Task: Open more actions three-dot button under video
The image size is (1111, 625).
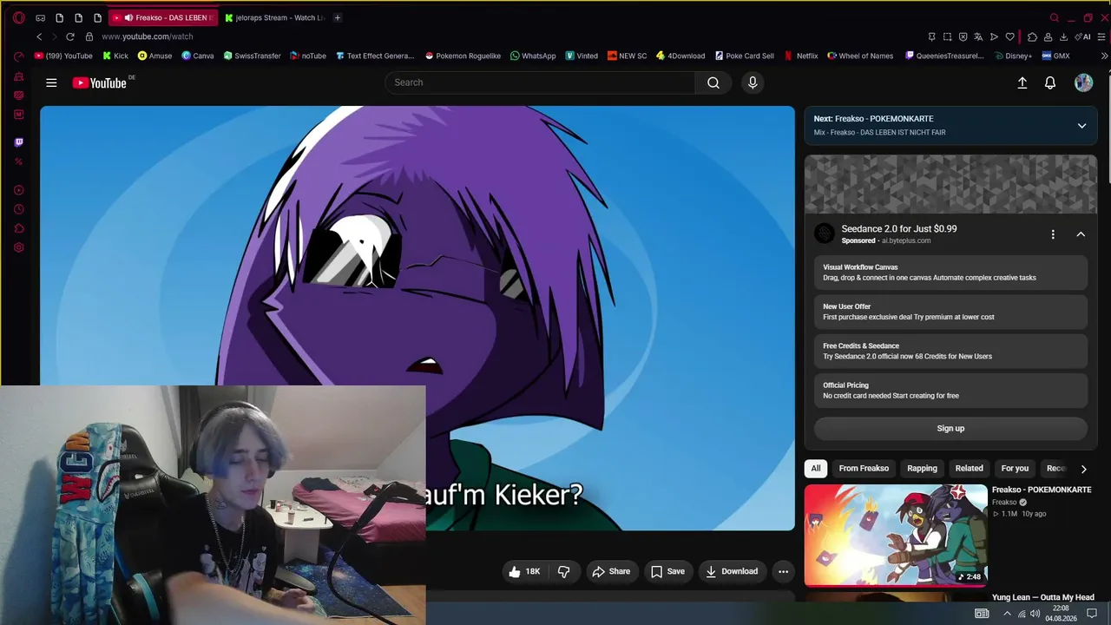Action: click(783, 571)
